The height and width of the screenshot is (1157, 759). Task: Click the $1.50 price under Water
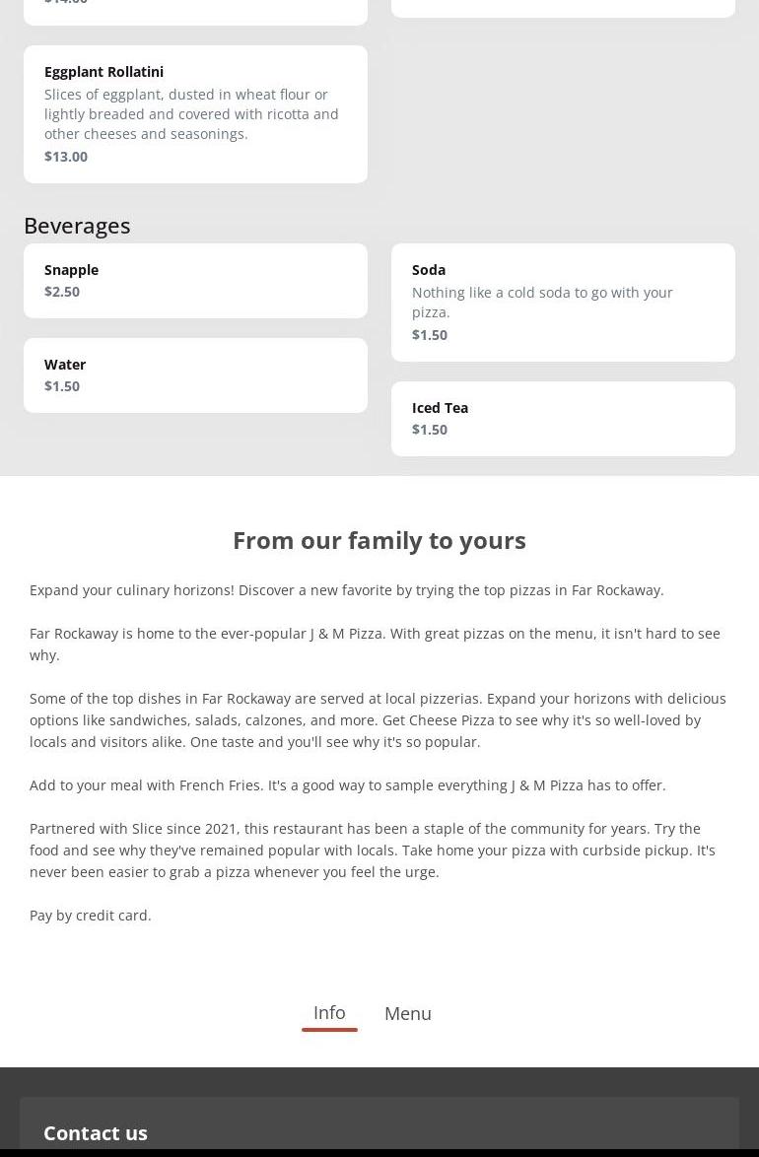(x=62, y=386)
